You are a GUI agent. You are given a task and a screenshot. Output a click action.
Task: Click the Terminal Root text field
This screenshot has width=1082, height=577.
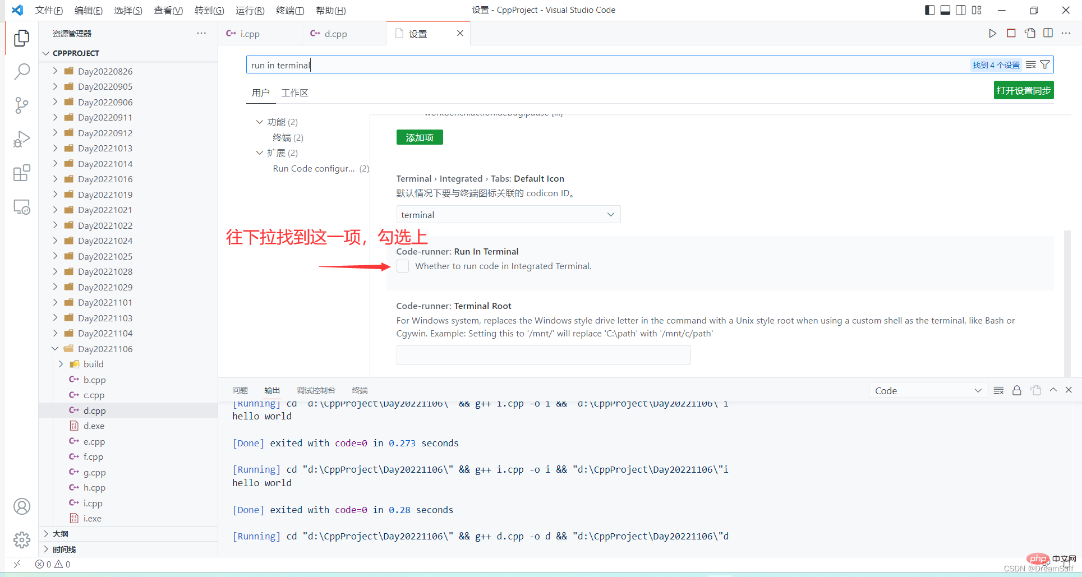tap(543, 356)
